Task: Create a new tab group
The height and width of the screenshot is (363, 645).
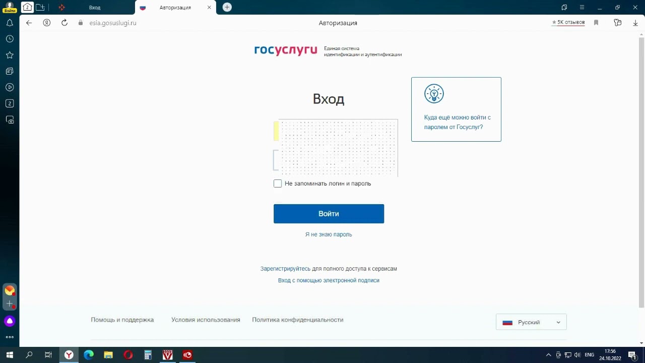Action: click(x=40, y=7)
